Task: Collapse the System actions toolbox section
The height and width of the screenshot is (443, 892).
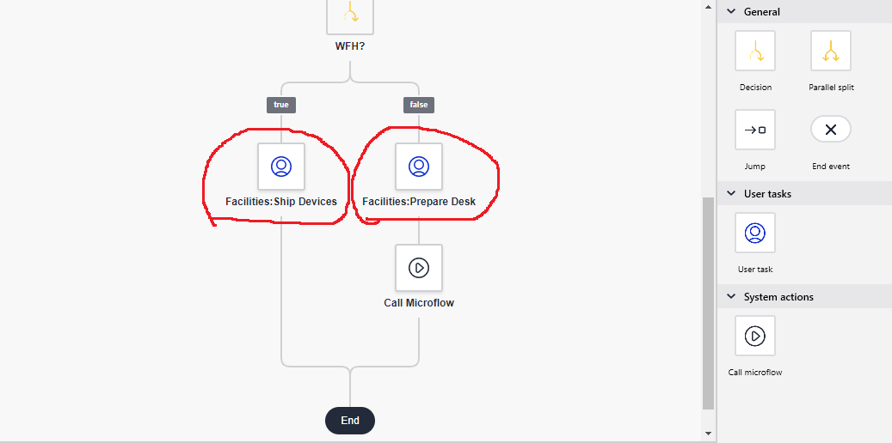Action: tap(731, 296)
